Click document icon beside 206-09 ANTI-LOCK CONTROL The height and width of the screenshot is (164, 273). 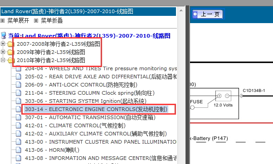point(19,85)
